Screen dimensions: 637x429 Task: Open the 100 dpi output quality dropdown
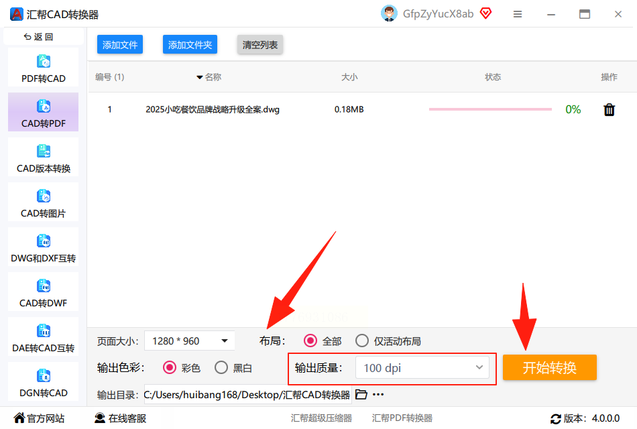[x=422, y=367]
